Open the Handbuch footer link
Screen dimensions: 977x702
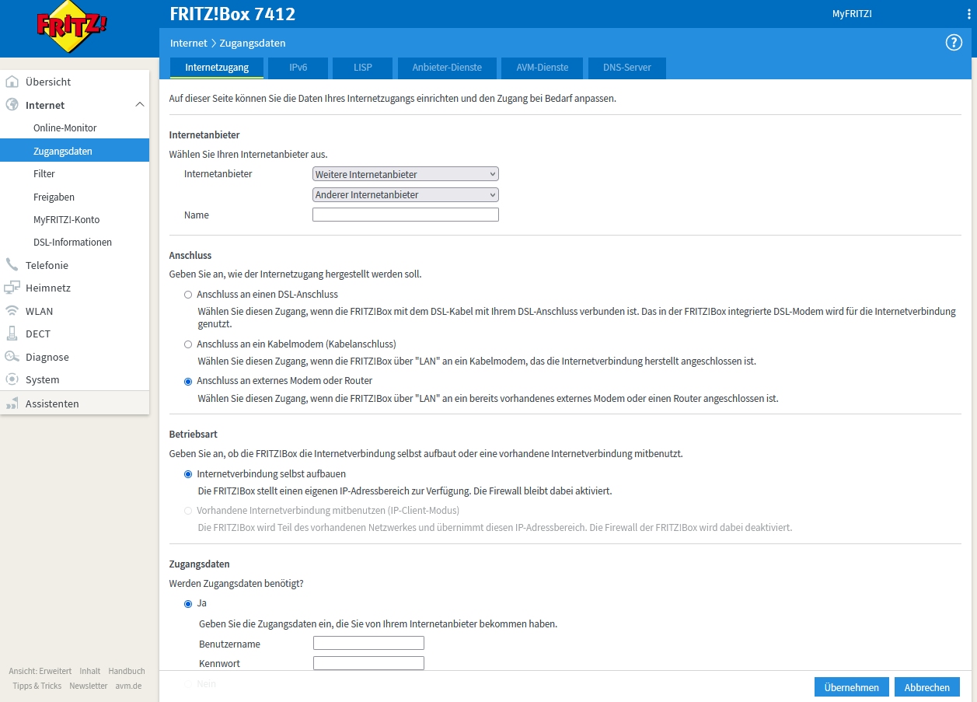click(127, 671)
